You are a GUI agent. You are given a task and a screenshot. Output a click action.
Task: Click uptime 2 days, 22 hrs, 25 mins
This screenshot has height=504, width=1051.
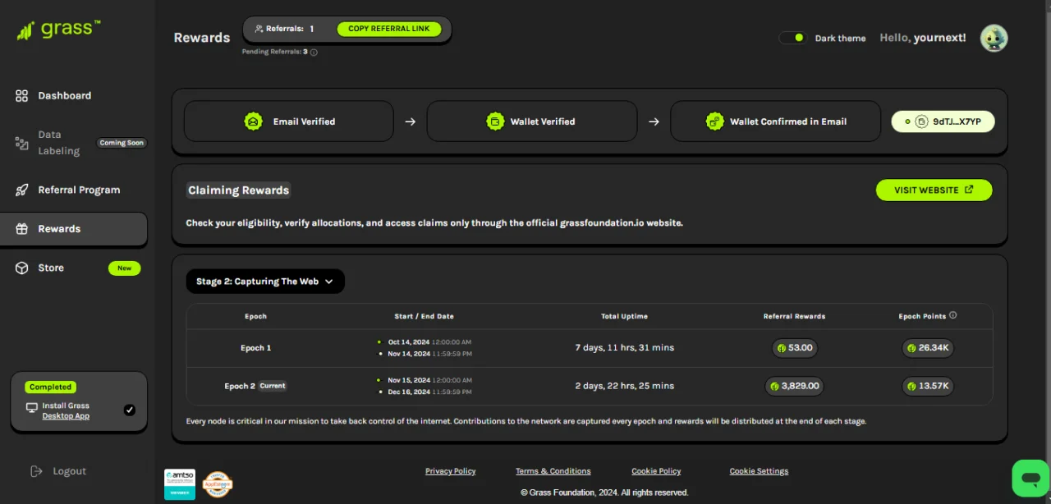[624, 386]
